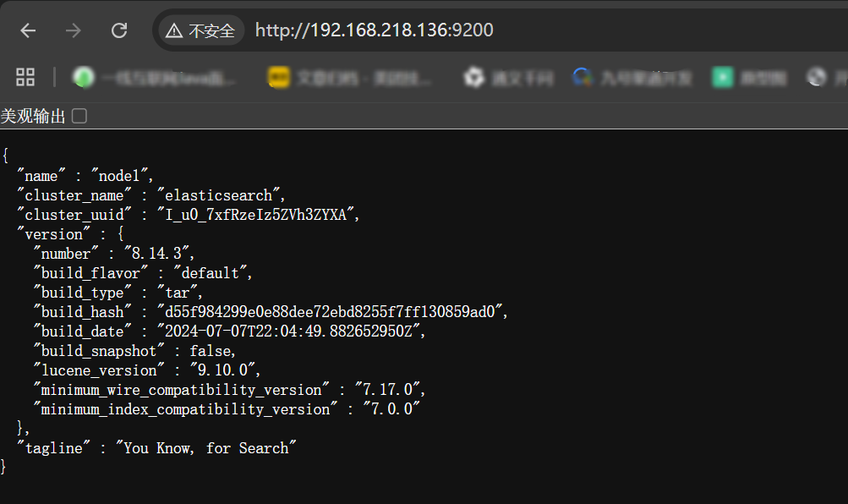Reload the Elasticsearch page
Screen dimensions: 848x504
[119, 31]
